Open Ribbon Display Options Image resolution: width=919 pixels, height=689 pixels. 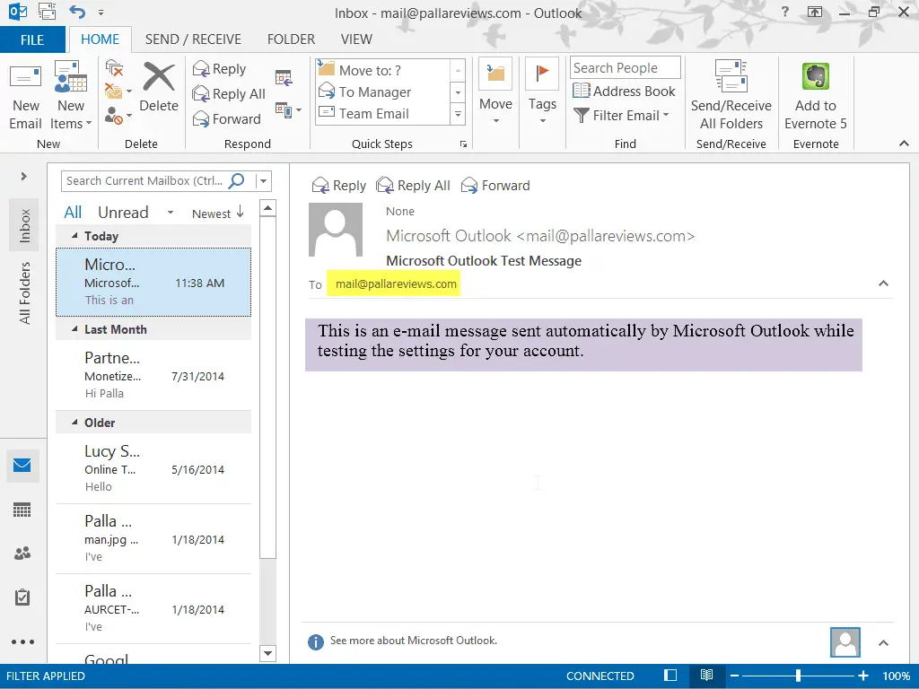[x=815, y=12]
